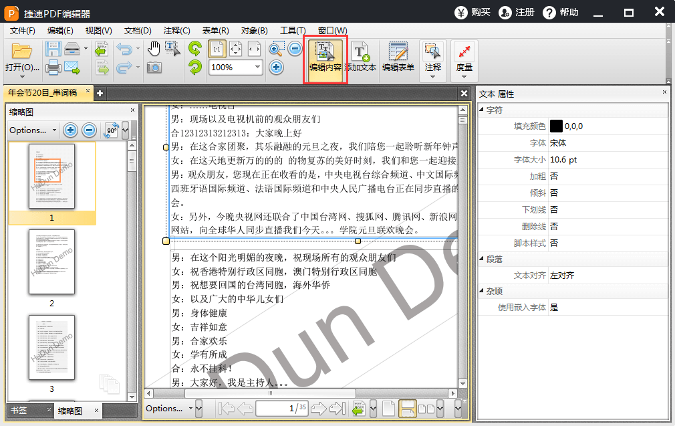Go to next page arrow
Viewport: 675px width, 426px height.
[319, 408]
